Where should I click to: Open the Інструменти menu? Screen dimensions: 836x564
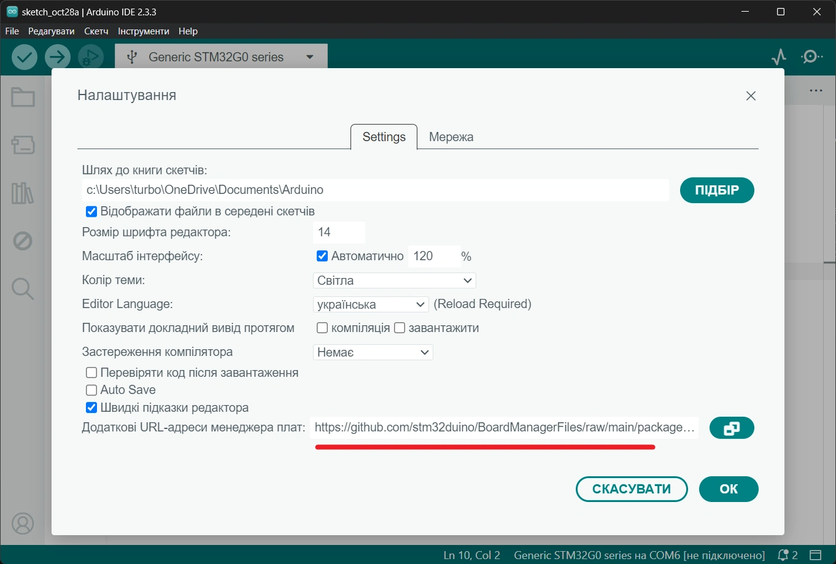click(144, 31)
